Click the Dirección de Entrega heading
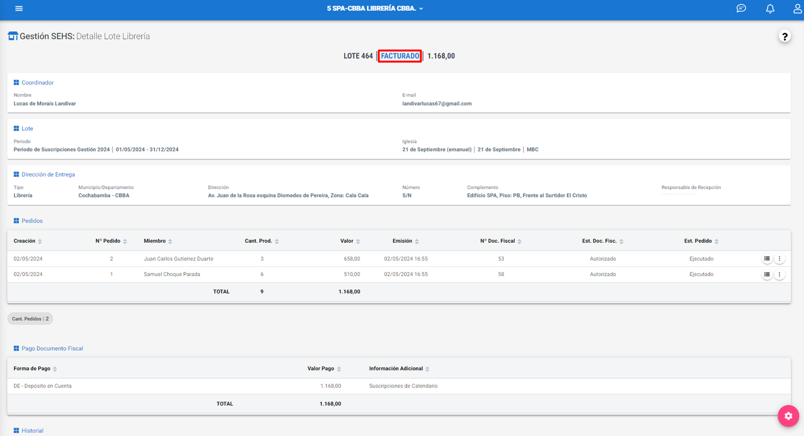Image resolution: width=804 pixels, height=436 pixels. [x=48, y=174]
